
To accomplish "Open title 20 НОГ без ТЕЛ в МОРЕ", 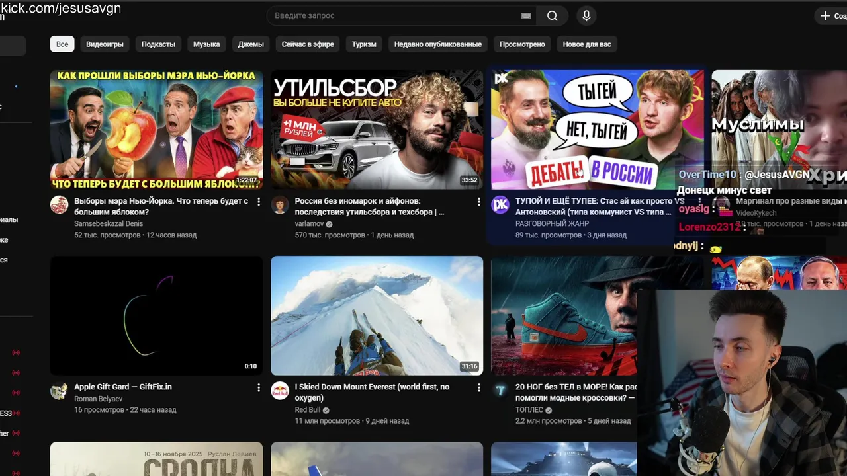I will pos(576,392).
